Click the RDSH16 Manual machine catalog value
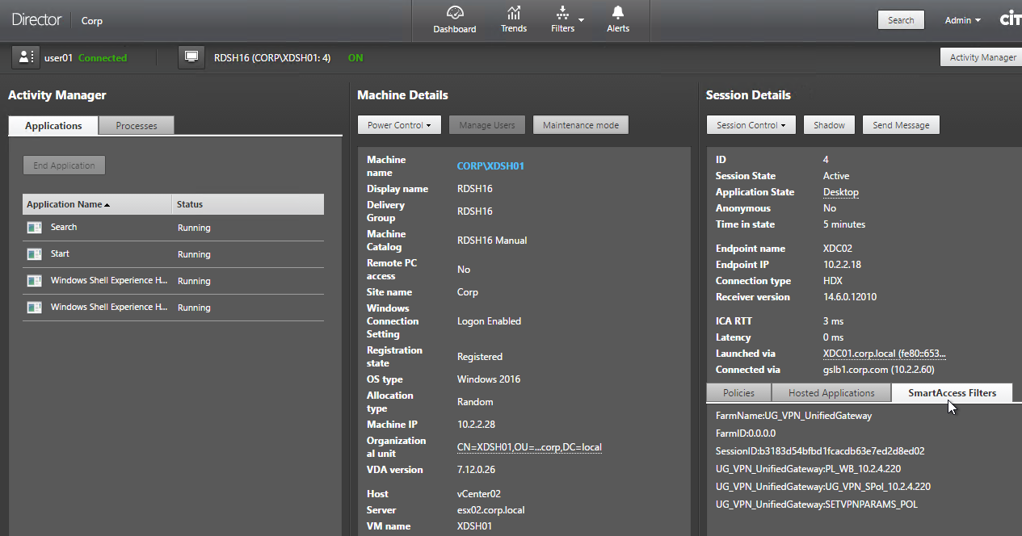 click(x=492, y=241)
